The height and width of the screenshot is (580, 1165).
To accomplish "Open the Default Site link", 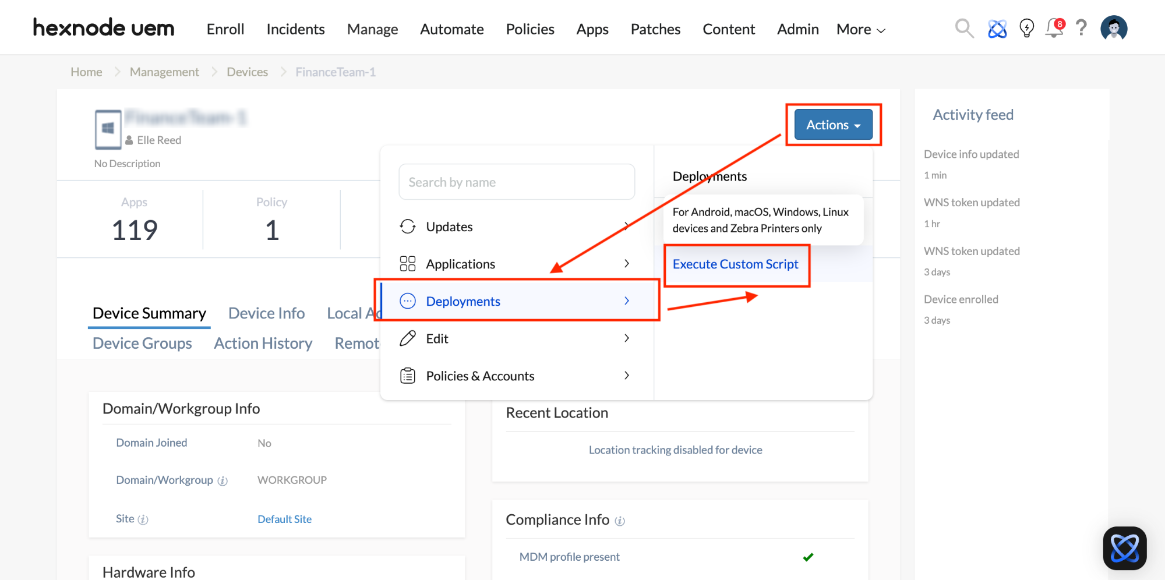I will [x=284, y=519].
